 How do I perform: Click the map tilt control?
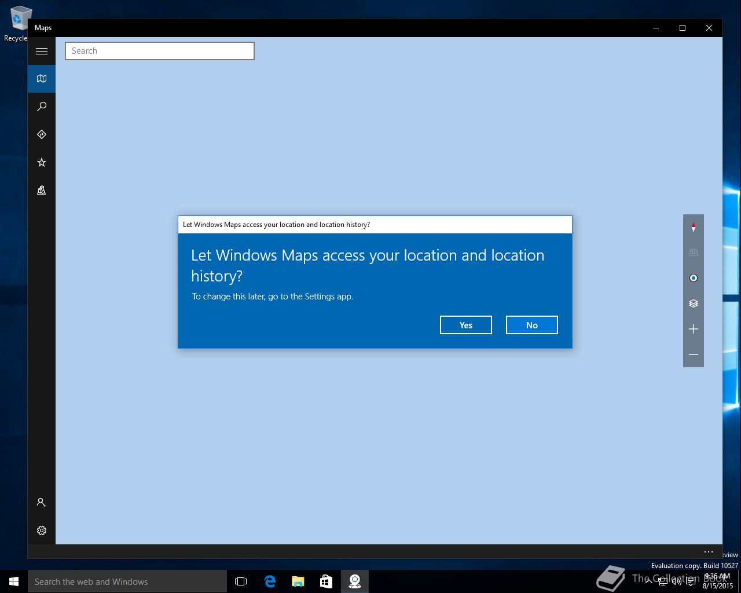pos(694,252)
